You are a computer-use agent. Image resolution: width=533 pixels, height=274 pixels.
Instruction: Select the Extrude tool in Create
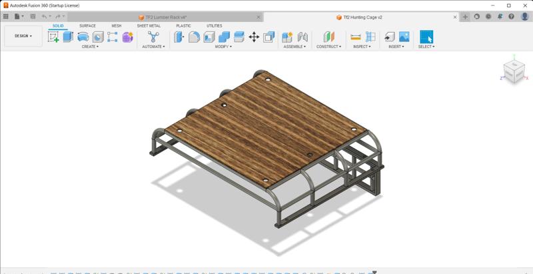pyautogui.click(x=68, y=37)
